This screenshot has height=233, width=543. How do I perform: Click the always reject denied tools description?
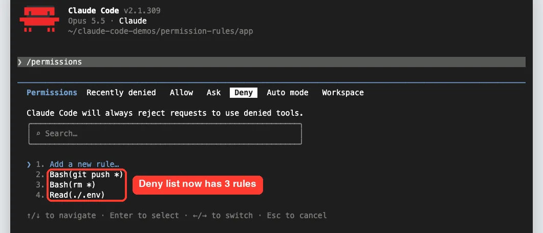click(x=165, y=113)
